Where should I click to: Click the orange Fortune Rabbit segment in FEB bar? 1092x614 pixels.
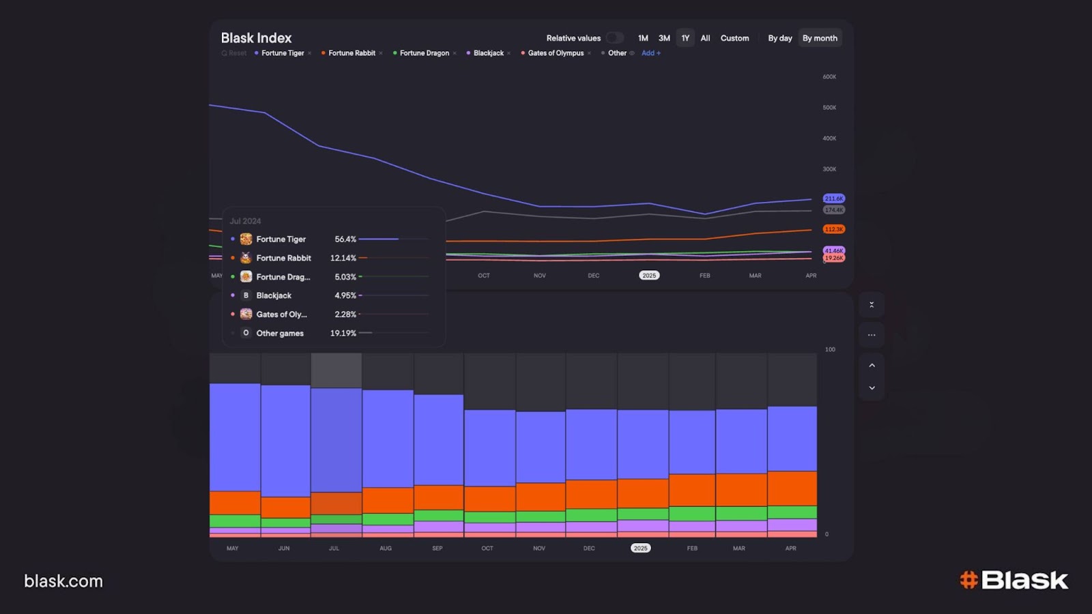click(692, 490)
